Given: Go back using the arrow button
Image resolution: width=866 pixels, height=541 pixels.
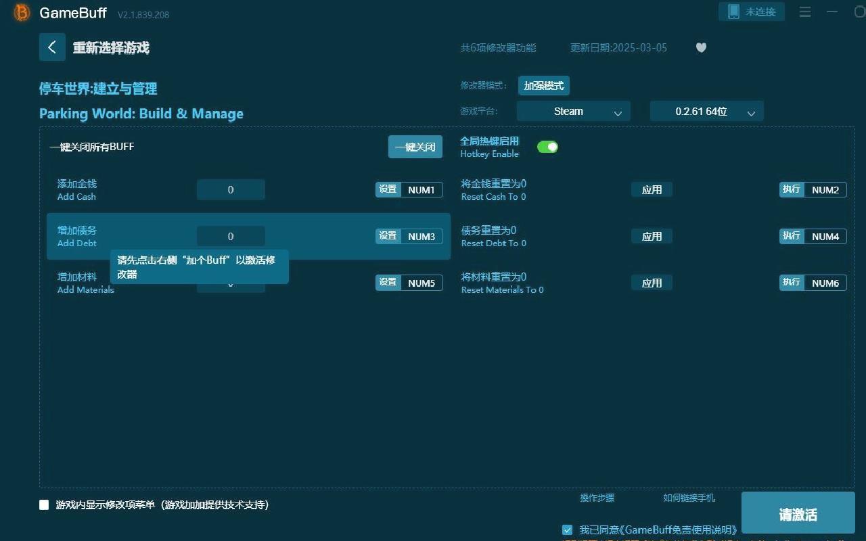Looking at the screenshot, I should 52,47.
